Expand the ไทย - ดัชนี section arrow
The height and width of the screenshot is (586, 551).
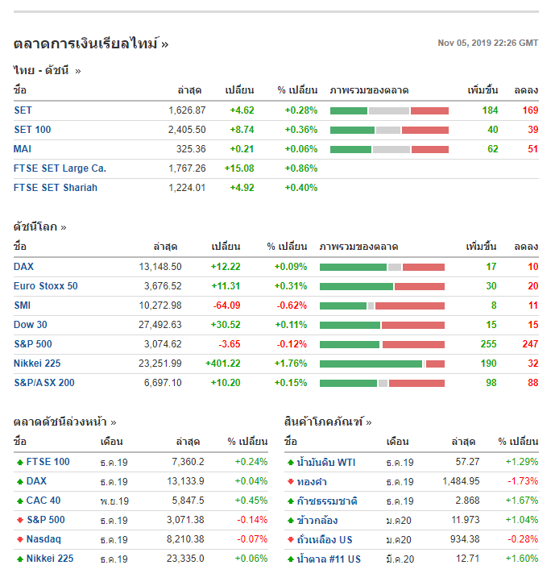pos(78,71)
